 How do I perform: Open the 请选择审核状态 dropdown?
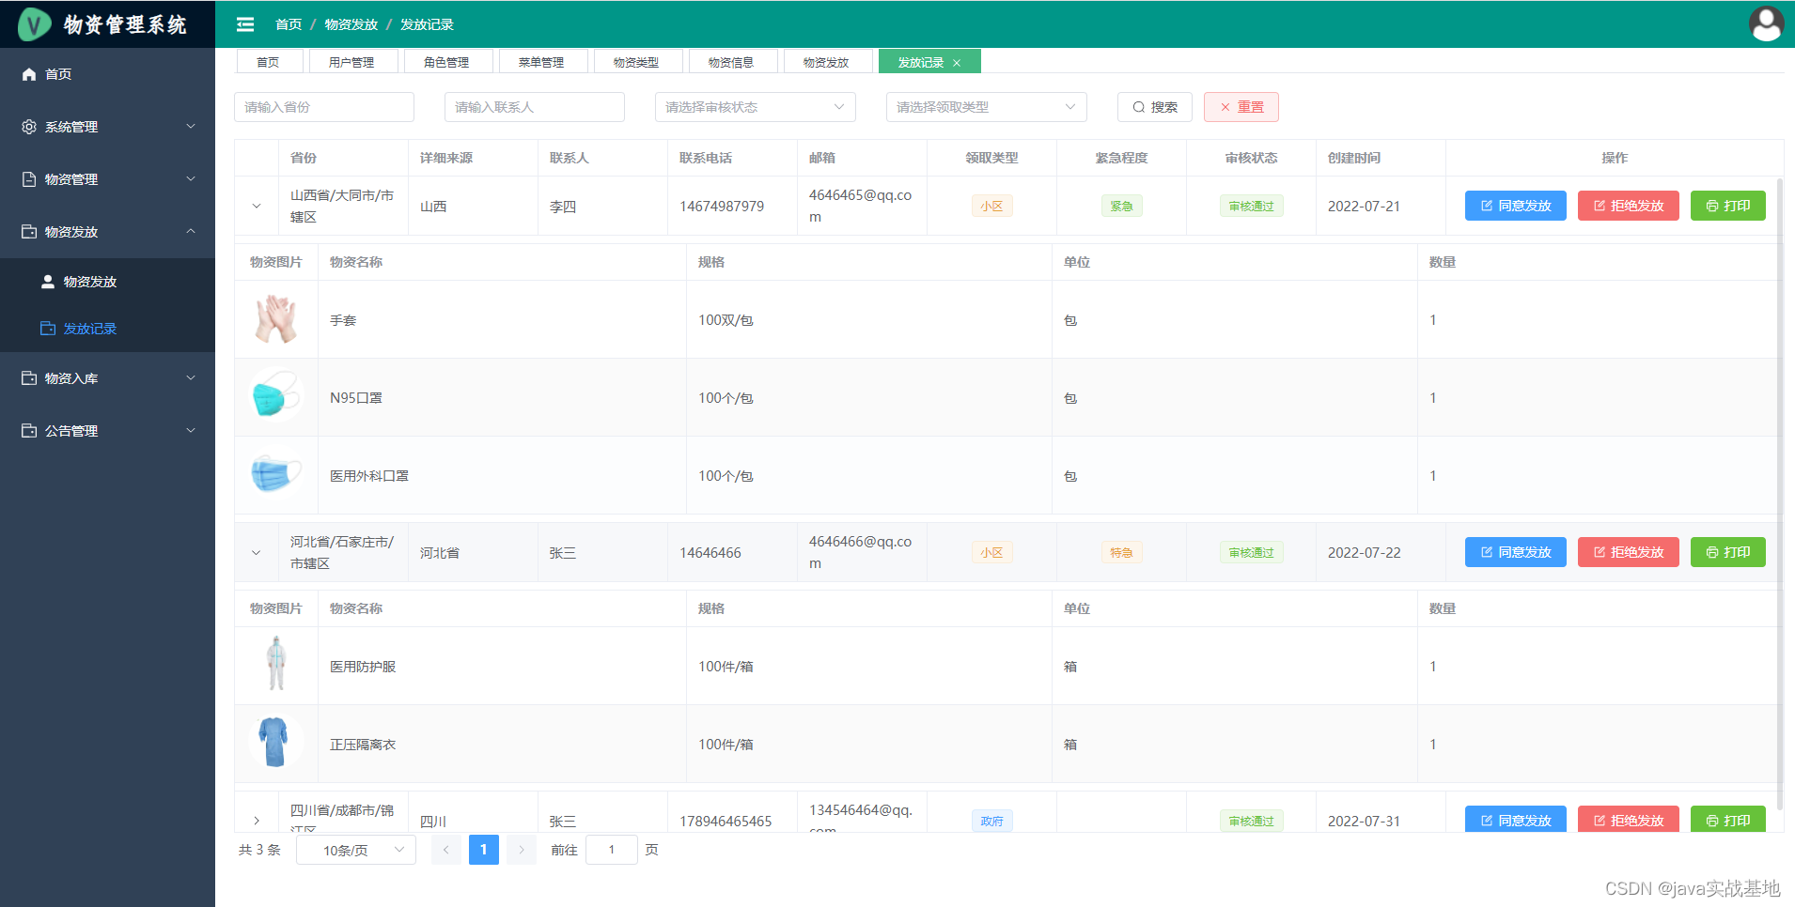(x=756, y=107)
